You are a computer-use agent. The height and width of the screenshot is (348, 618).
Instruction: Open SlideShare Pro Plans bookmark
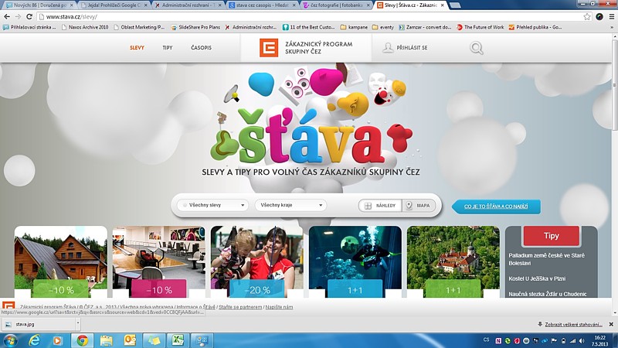pos(195,27)
